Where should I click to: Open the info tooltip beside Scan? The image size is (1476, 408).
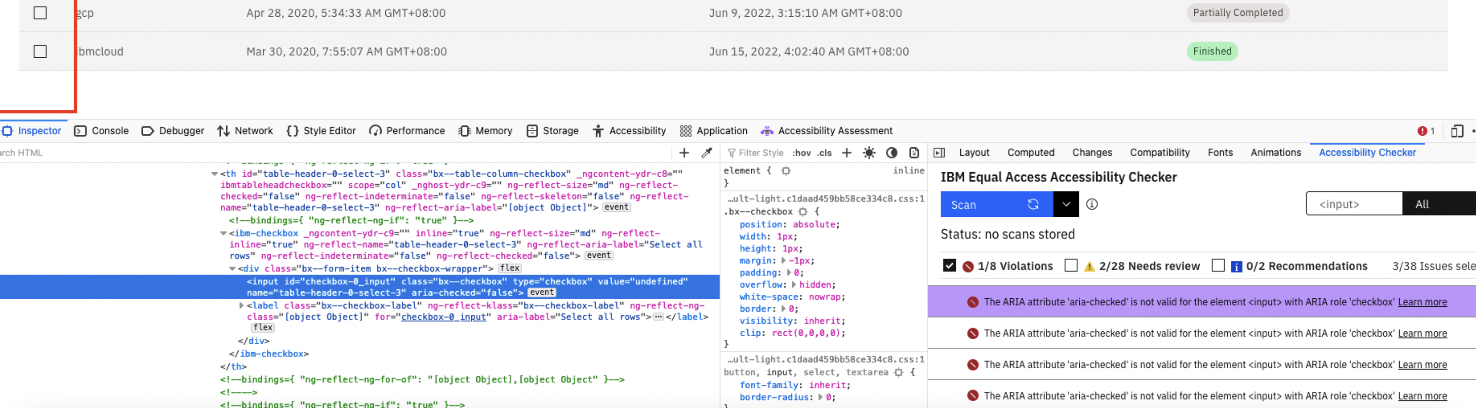[x=1092, y=204]
